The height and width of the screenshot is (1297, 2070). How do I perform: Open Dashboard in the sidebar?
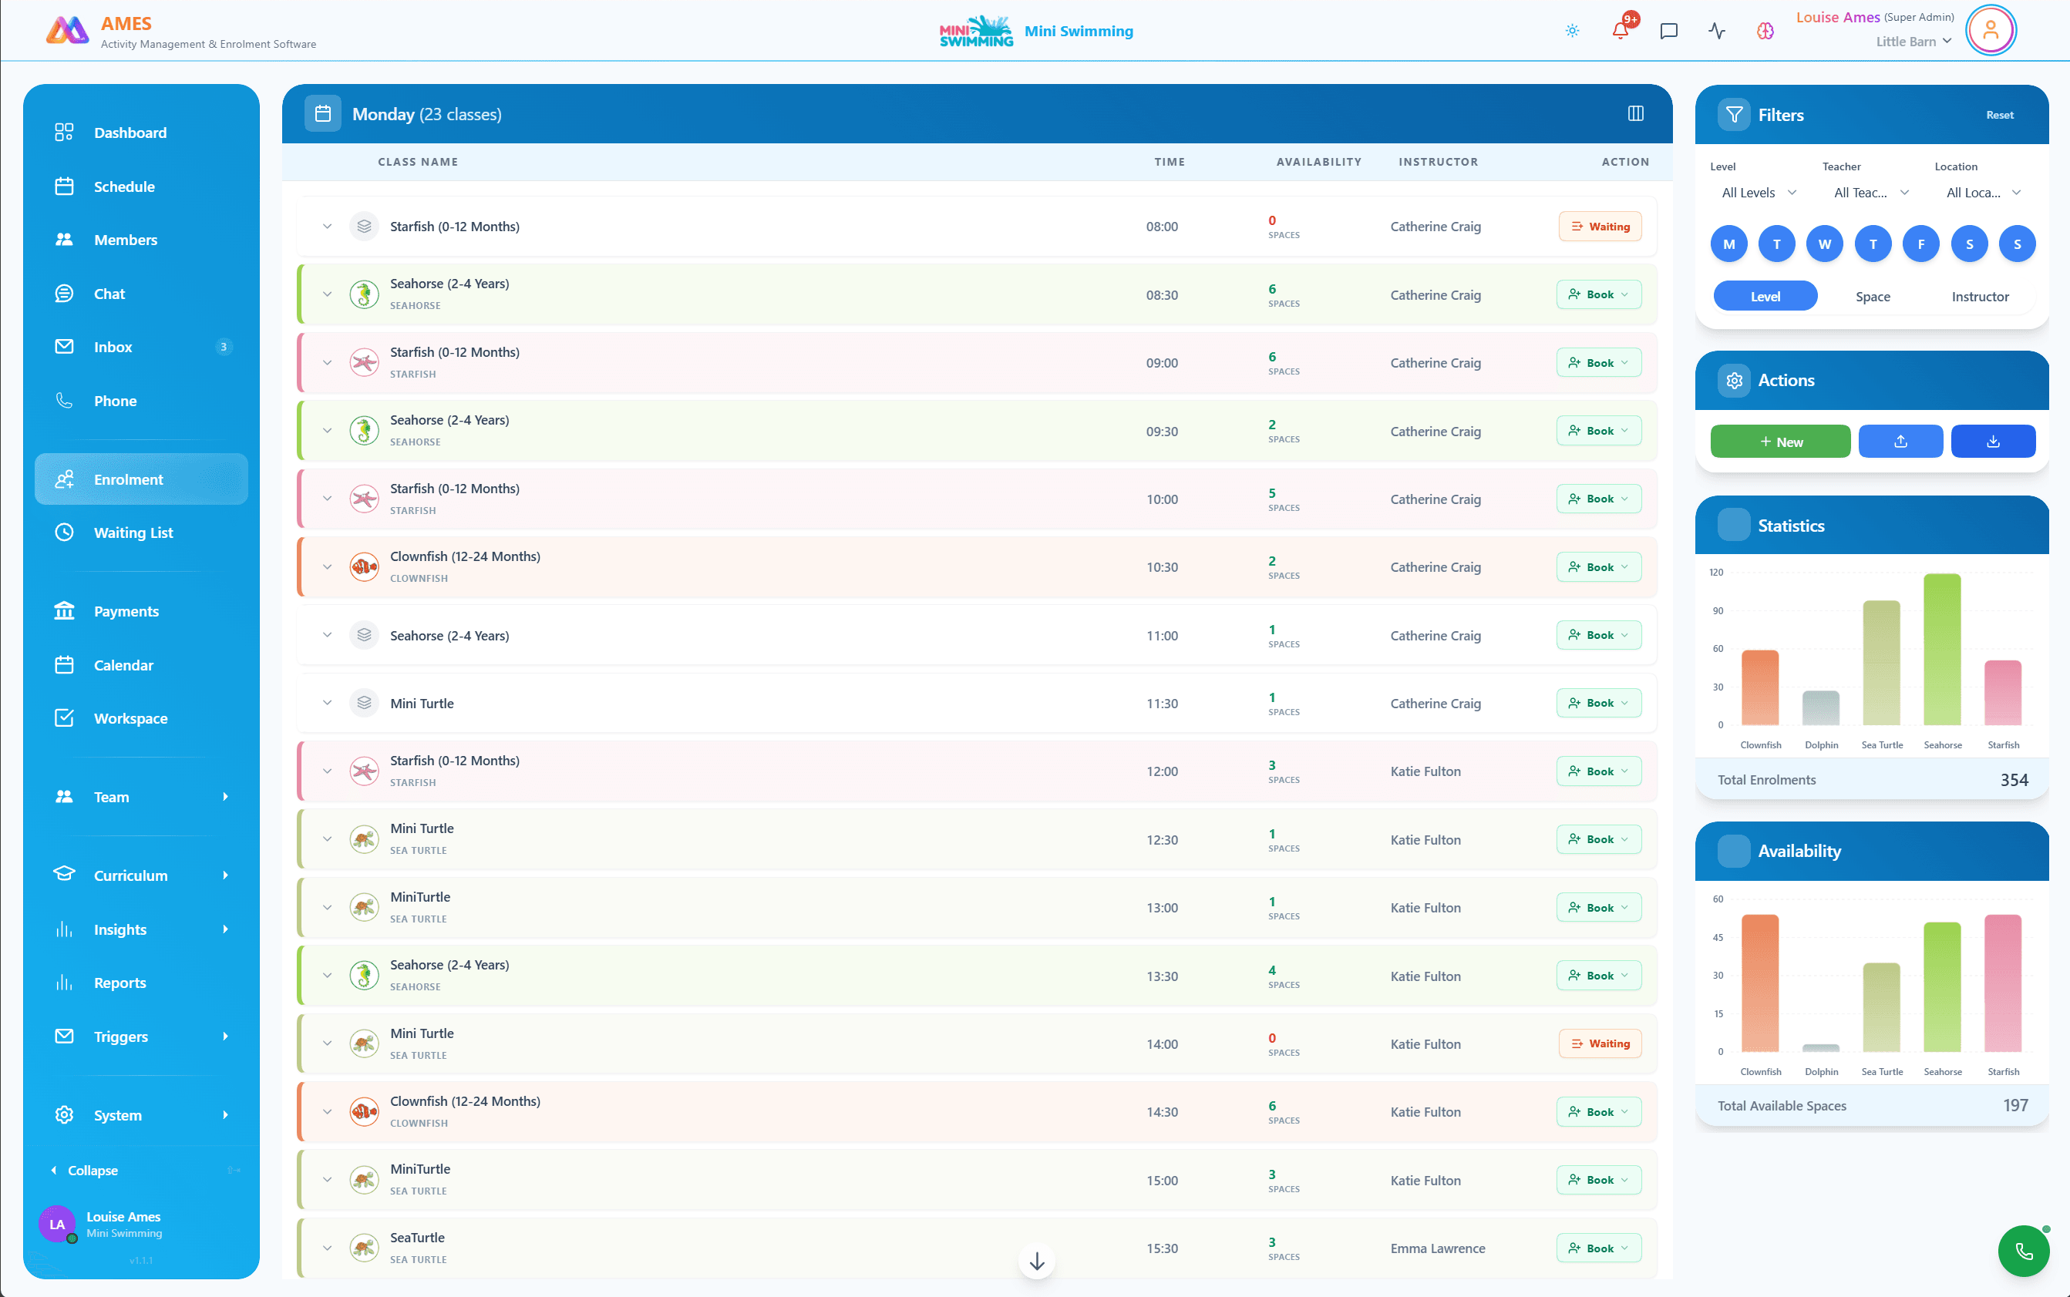click(142, 132)
